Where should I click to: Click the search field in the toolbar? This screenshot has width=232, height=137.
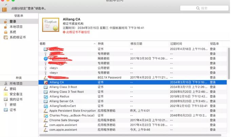tap(204, 8)
